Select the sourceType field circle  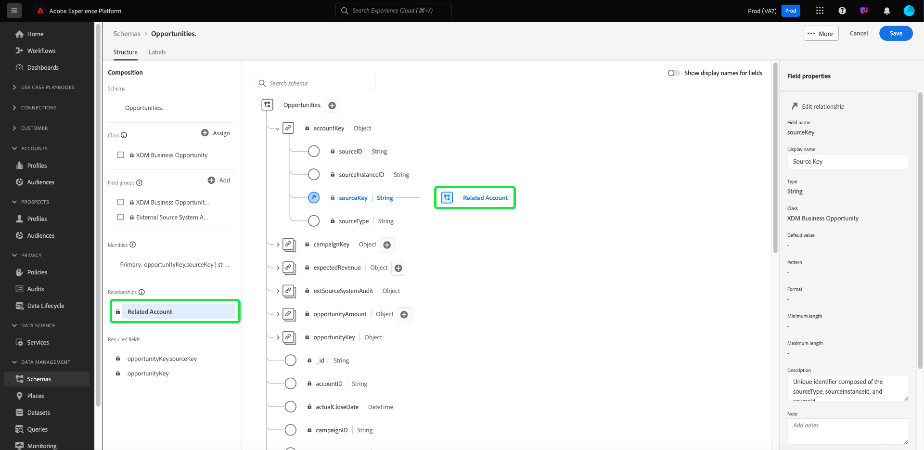pyautogui.click(x=314, y=221)
